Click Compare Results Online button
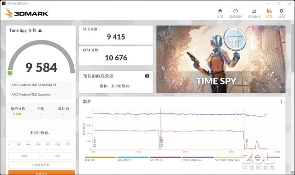This screenshot has width=295, height=175. pyautogui.click(x=41, y=165)
